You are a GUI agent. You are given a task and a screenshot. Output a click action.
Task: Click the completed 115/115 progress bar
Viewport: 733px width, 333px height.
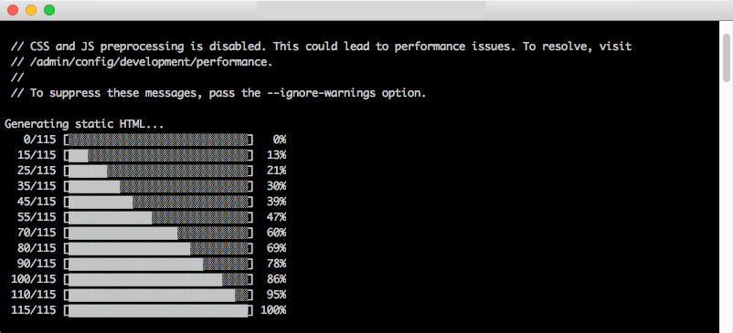pos(158,310)
